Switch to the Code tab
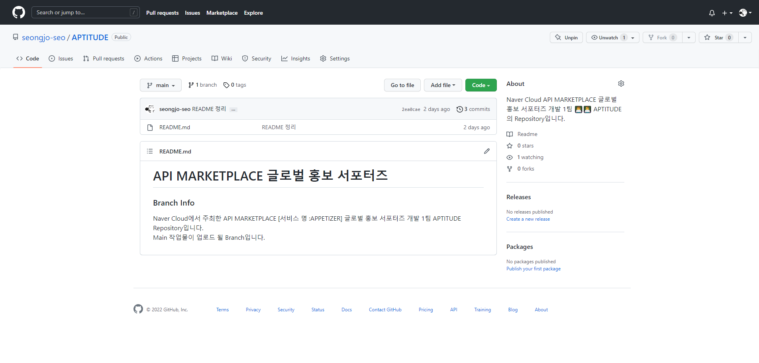This screenshot has height=363, width=759. (x=27, y=58)
